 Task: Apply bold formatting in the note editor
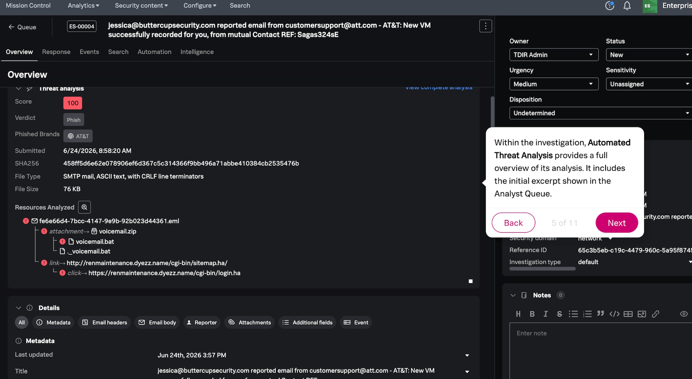point(532,314)
